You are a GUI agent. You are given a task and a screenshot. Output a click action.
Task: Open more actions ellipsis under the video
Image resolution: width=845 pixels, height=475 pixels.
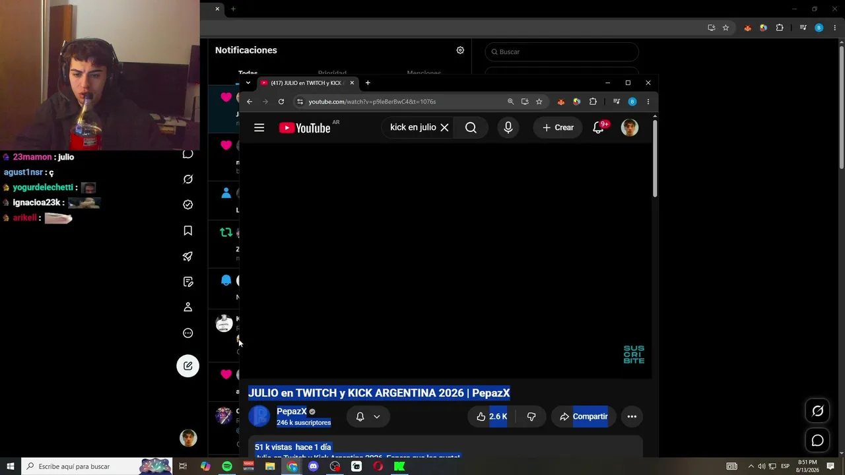632,416
